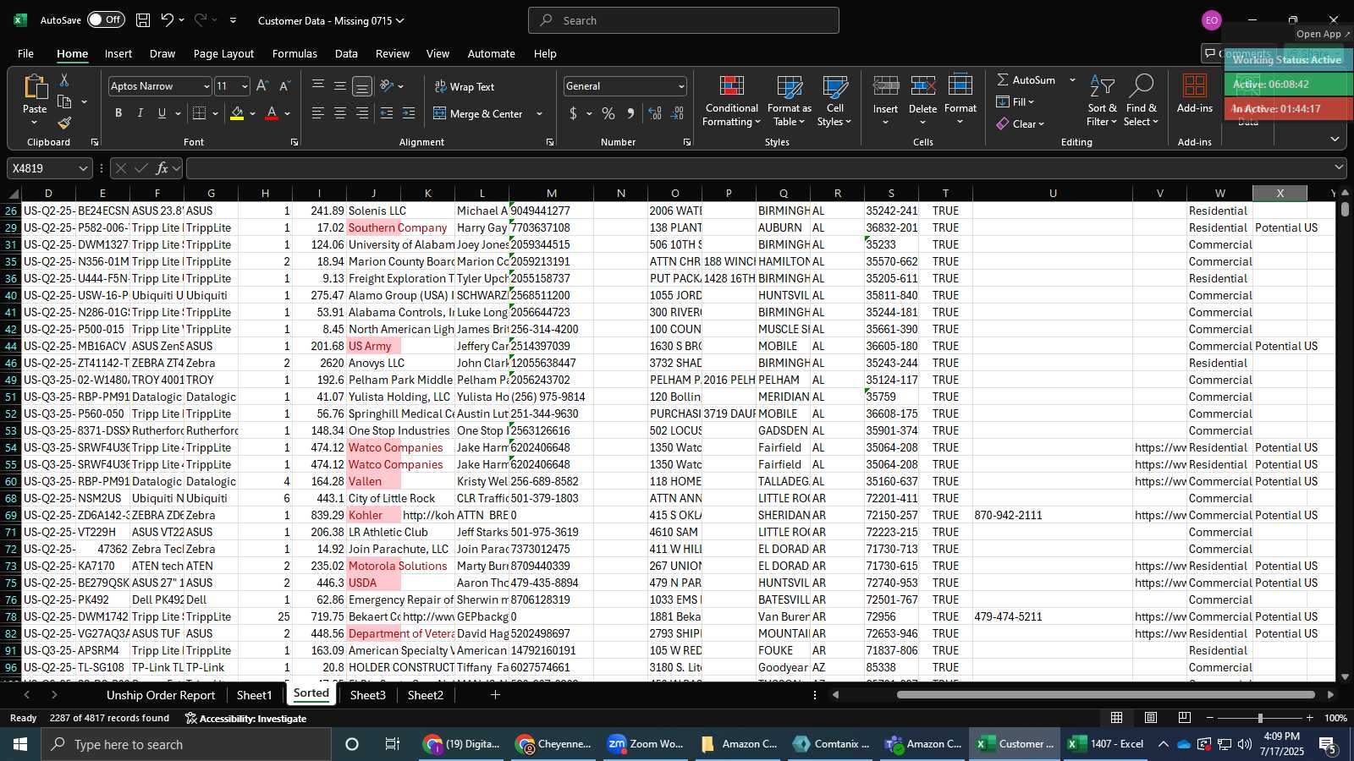Click the Percent Style icon
This screenshot has height=761, width=1354.
[608, 113]
